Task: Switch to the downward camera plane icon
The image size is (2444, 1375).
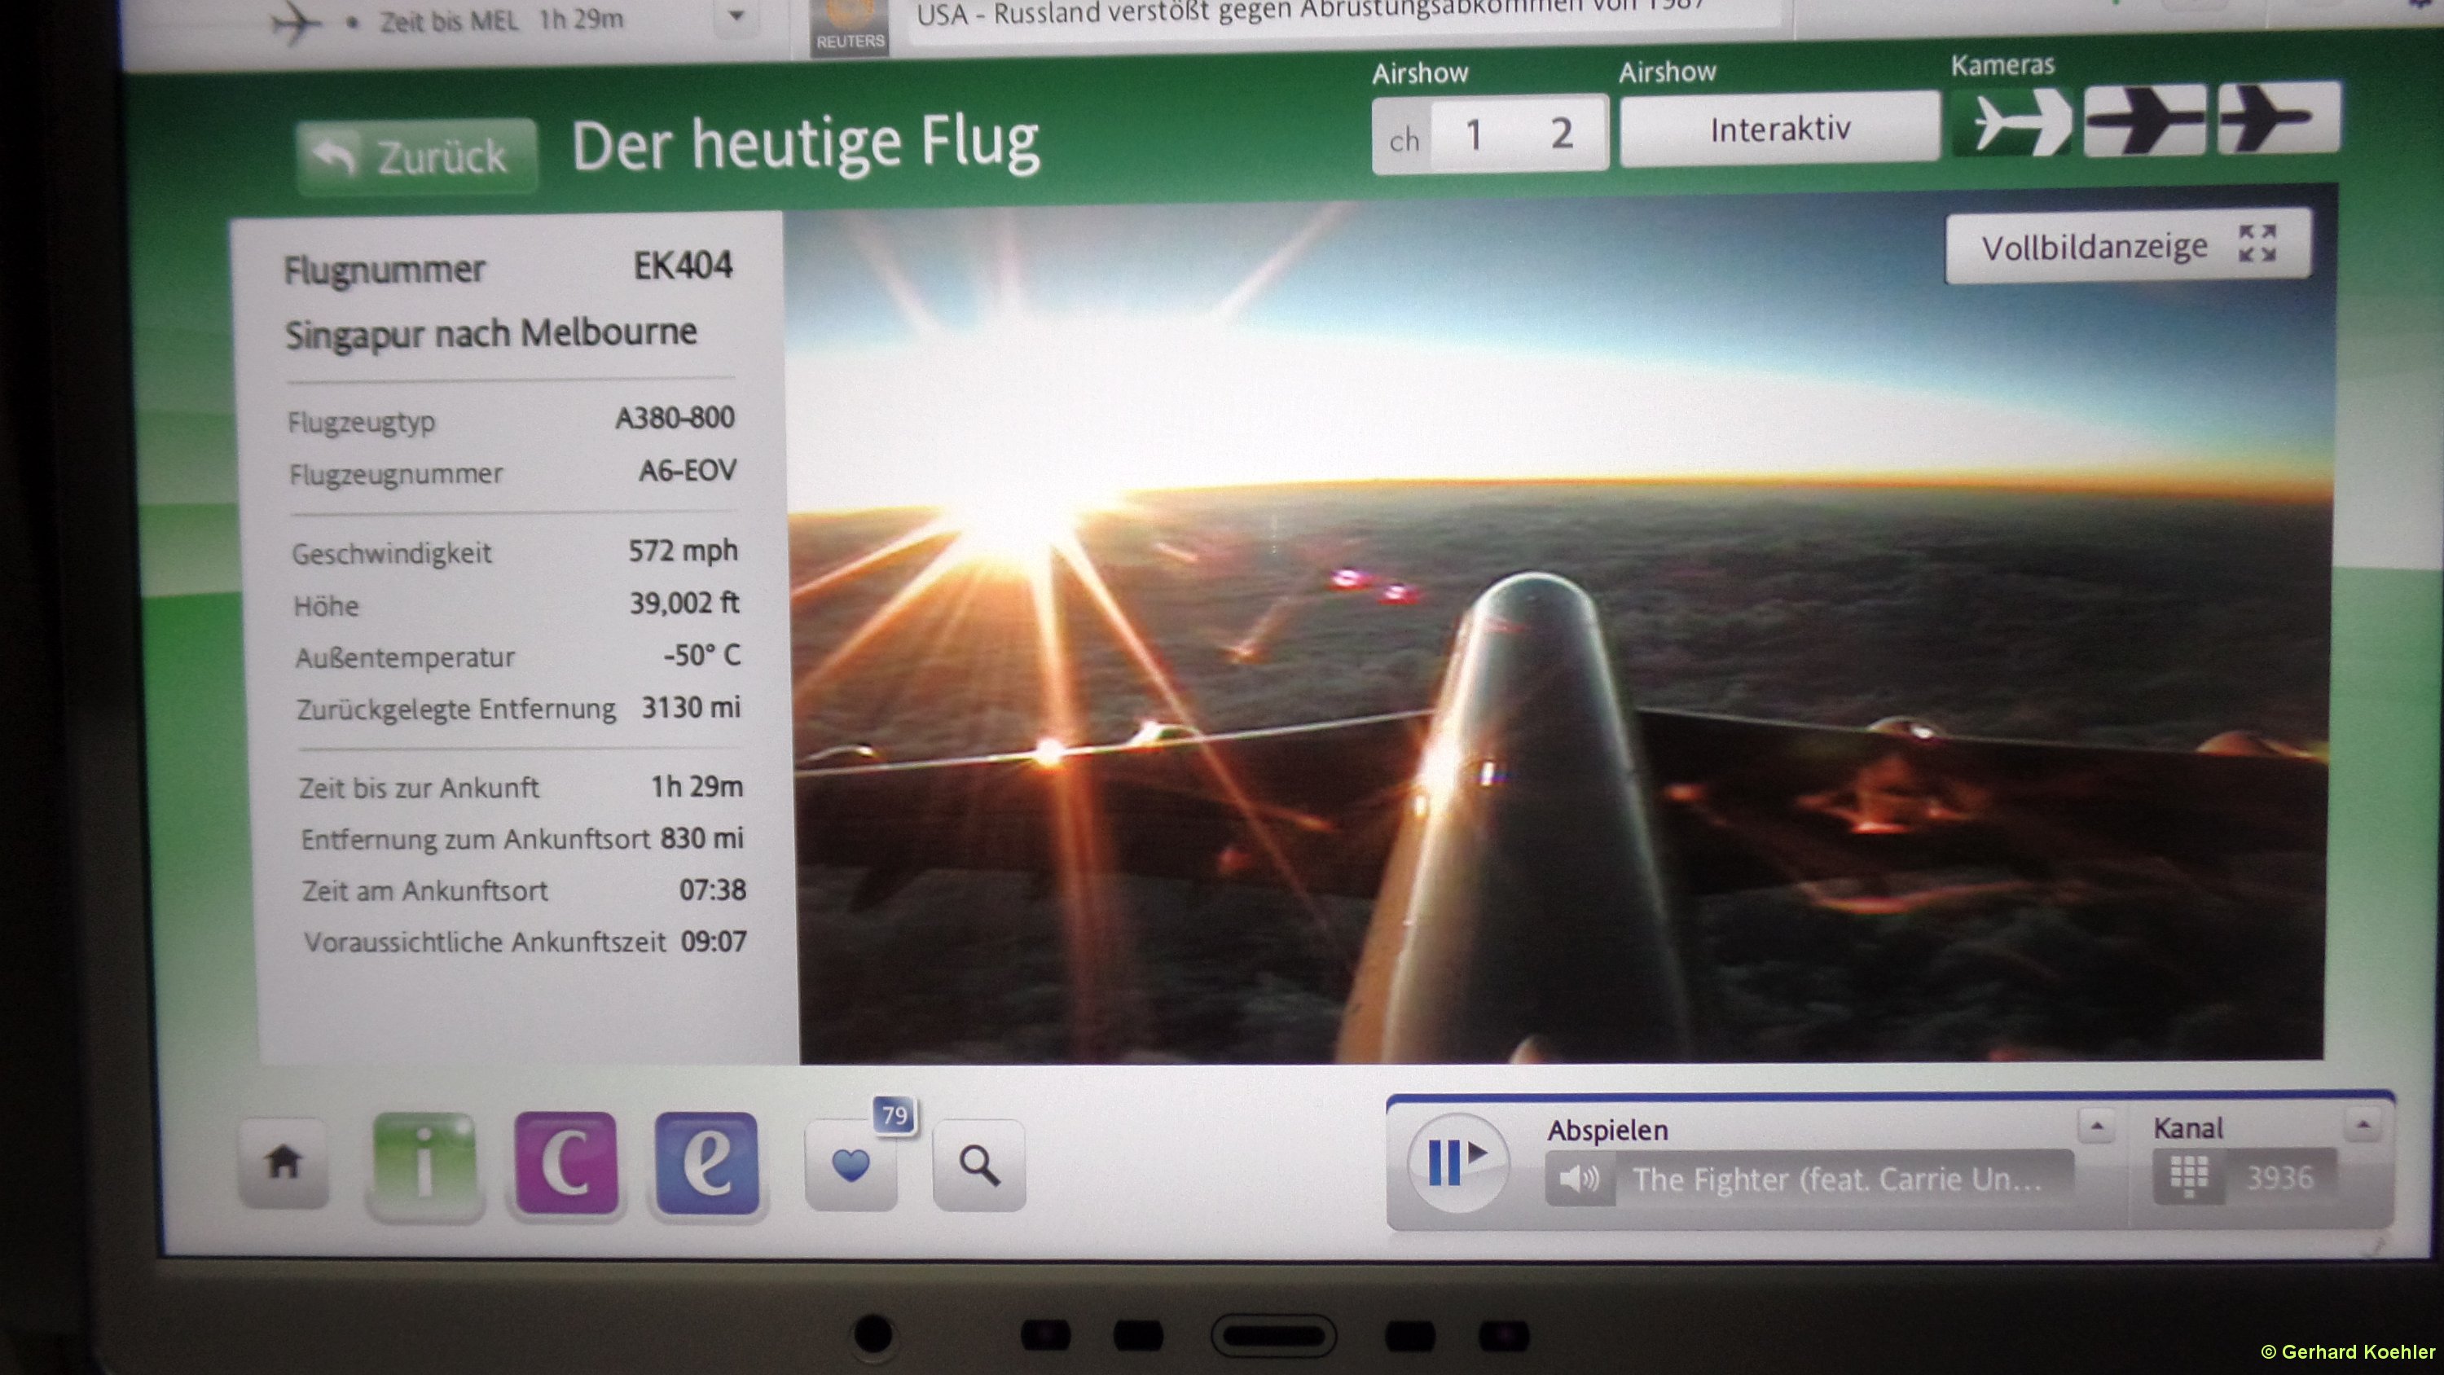Action: (x=2144, y=121)
